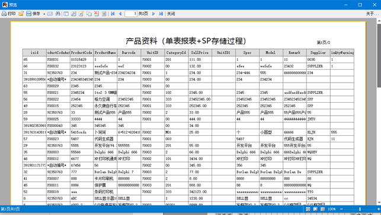This screenshot has height=215, width=381.
Task: Go to the previous page
Action: 120,14
